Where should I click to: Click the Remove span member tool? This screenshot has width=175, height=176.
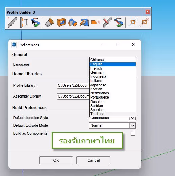pyautogui.click(x=145, y=22)
